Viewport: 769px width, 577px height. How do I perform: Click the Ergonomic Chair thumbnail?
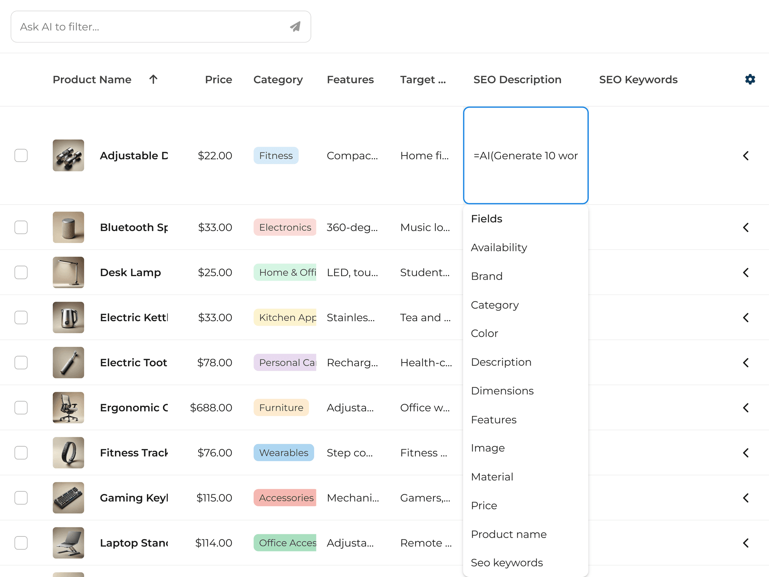[68, 408]
